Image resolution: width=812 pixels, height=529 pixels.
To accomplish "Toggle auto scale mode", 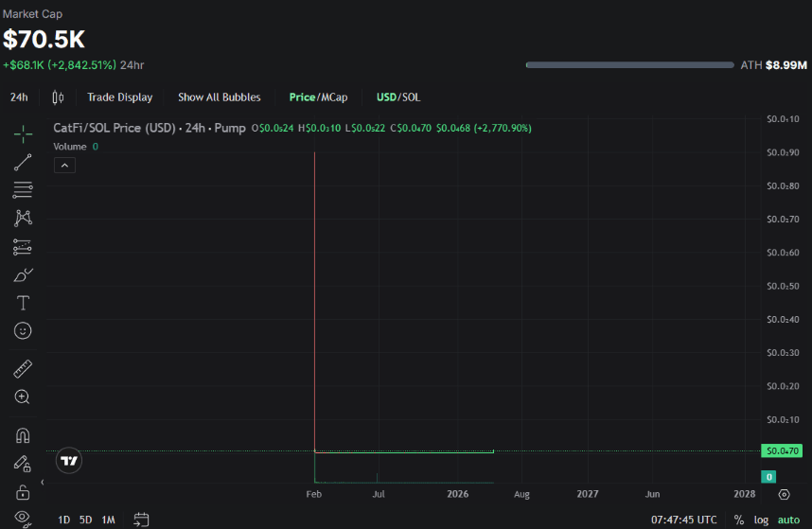I will (788, 520).
